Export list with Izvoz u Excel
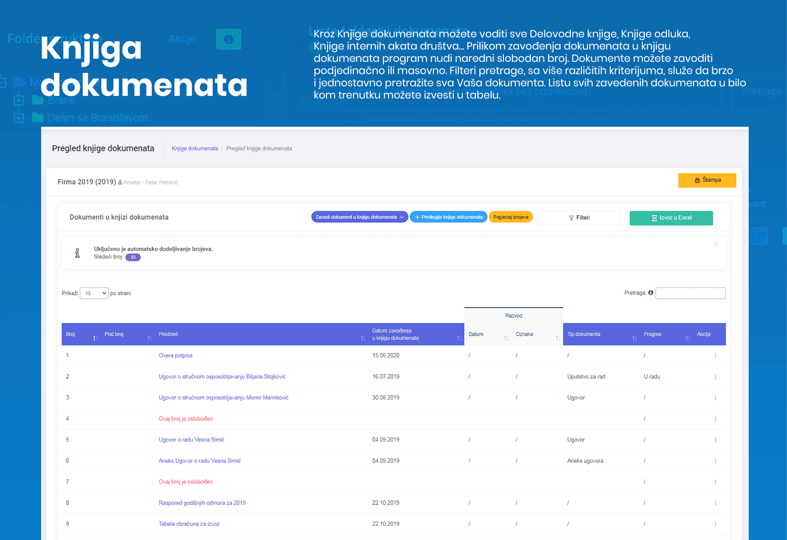787x540 pixels. pyautogui.click(x=671, y=218)
